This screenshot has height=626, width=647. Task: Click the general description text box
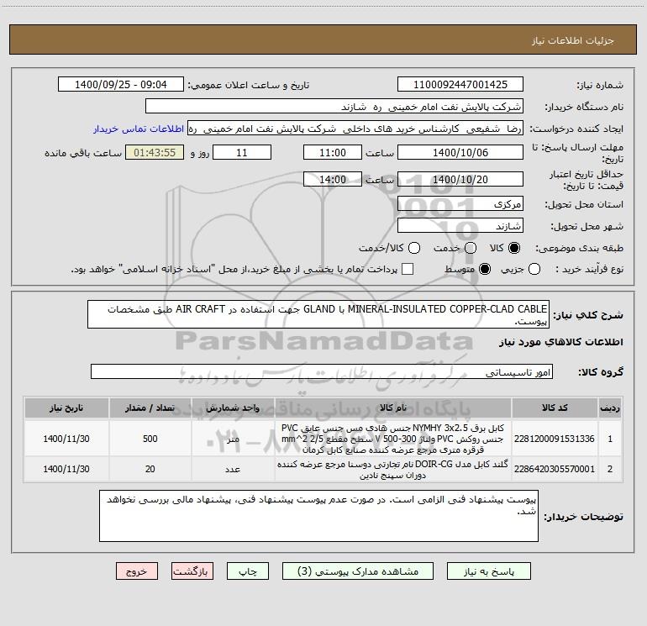(x=318, y=314)
